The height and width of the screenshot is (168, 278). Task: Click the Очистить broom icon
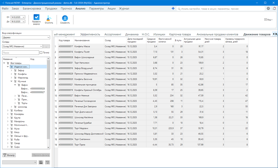coord(49,18)
